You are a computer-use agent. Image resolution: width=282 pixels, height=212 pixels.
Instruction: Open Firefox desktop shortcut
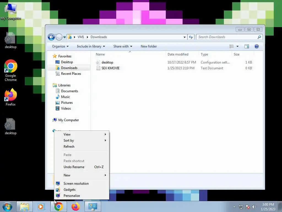pos(11,97)
